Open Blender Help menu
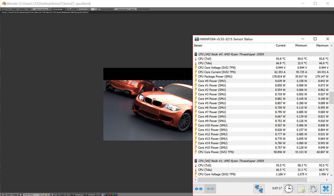334x196 pixels. pyautogui.click(x=29, y=9)
